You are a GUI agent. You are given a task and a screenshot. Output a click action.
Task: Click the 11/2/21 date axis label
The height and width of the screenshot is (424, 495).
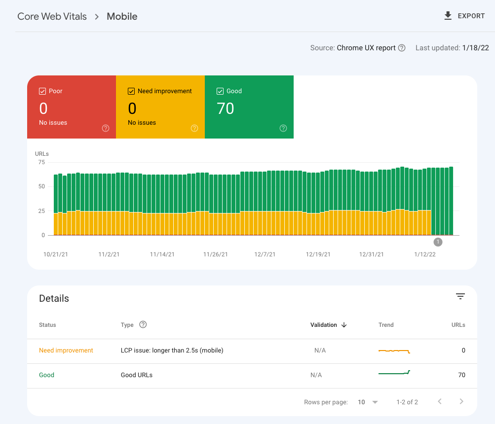pyautogui.click(x=109, y=254)
